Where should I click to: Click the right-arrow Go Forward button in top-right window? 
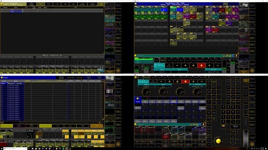click(x=209, y=65)
